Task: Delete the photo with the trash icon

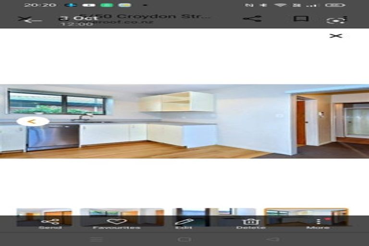Action: [x=250, y=223]
